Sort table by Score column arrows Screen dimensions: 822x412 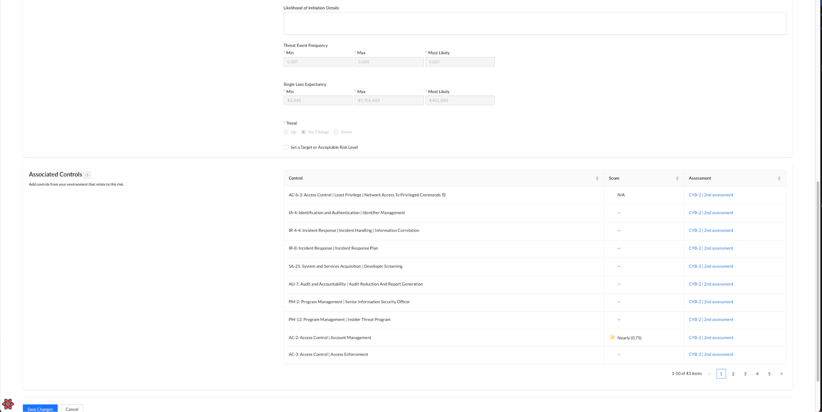click(x=677, y=178)
